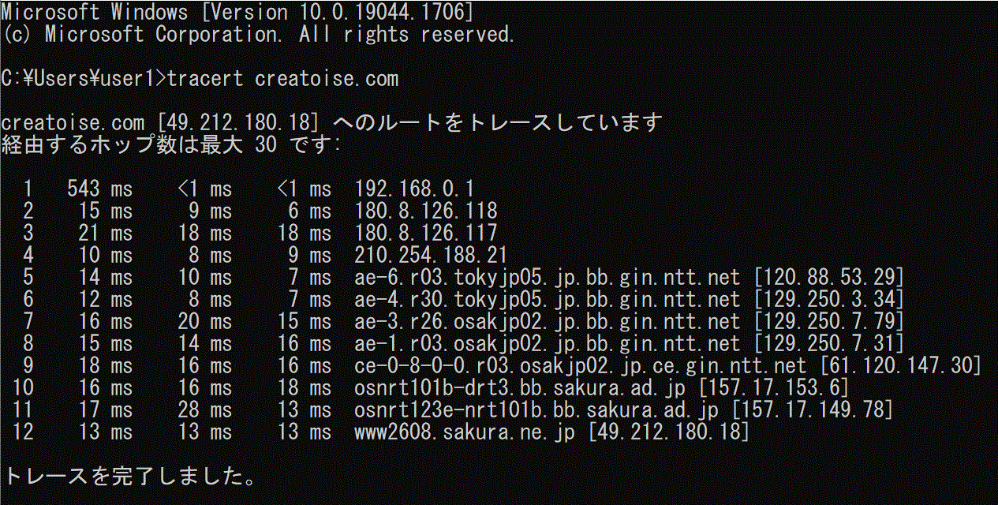This screenshot has height=505, width=998.
Task: Click hostname osnrt123e-nrt101b.bb.sakura.ad.jp
Action: (537, 410)
